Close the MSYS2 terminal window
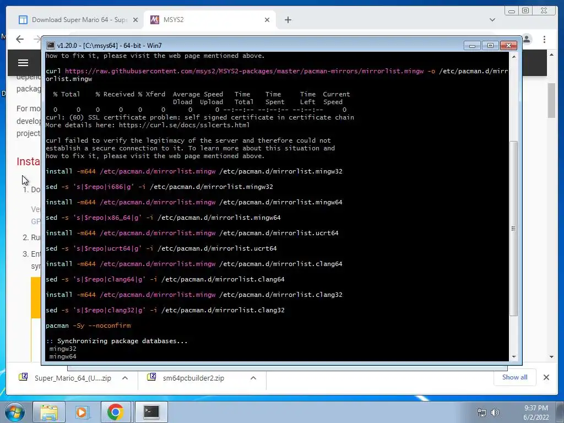 tap(508, 46)
